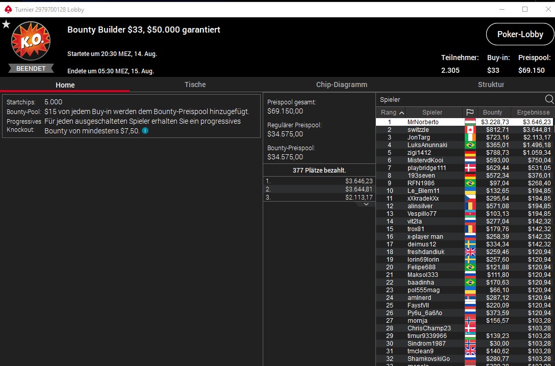Go to the Poker-Lobby button
Screen dimensions: 555x366
pyautogui.click(x=520, y=34)
